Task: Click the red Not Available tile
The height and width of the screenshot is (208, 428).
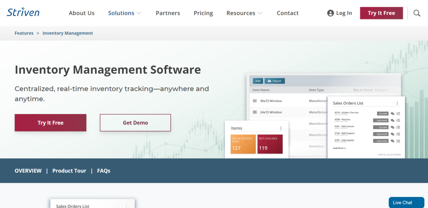Action: point(270,144)
